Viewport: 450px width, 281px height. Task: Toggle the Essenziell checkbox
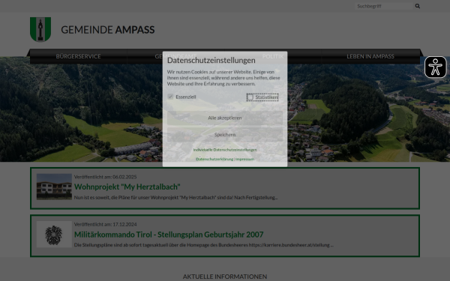tap(170, 97)
